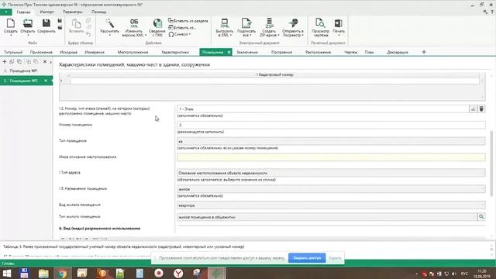Screen dimensions: 496x279
Task: Open the Заключение section tab
Action: pyautogui.click(x=247, y=52)
